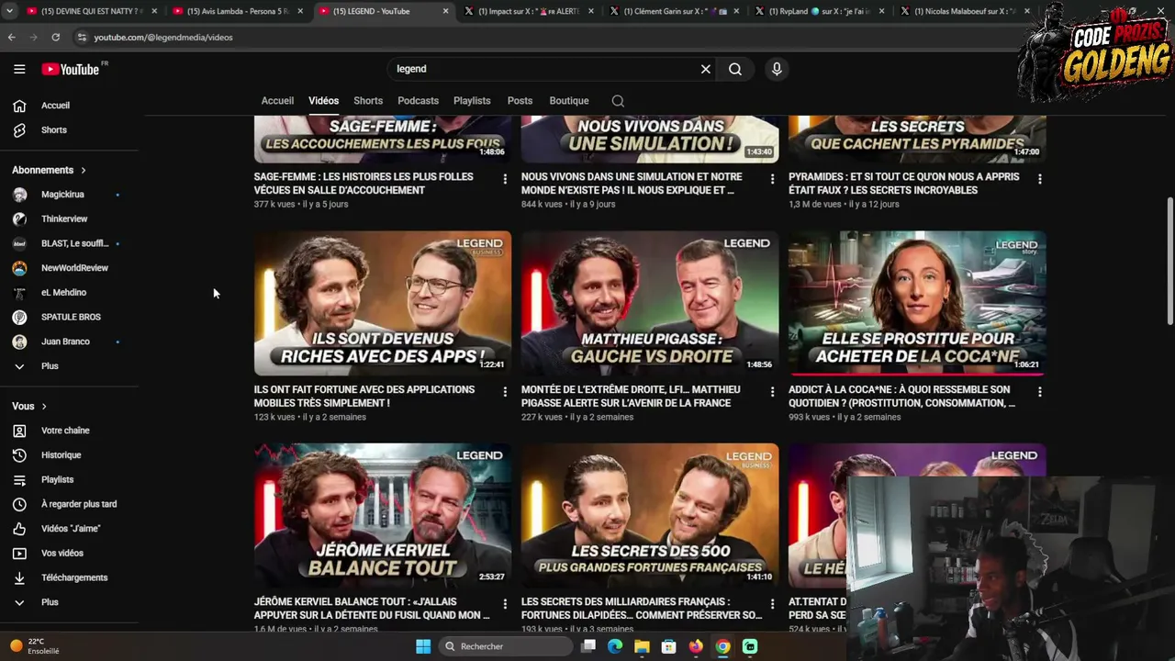
Task: Open more options for Sage-femme video
Action: point(505,179)
